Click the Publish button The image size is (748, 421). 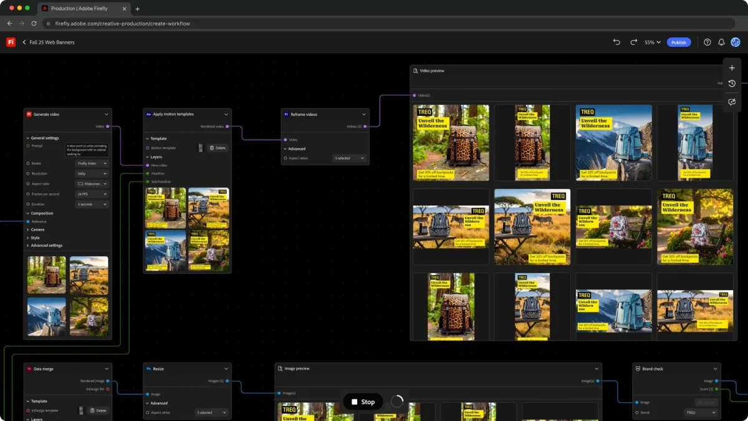pyautogui.click(x=678, y=42)
